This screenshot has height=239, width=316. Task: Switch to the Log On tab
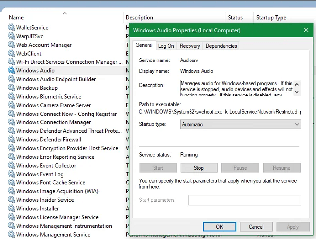click(166, 46)
